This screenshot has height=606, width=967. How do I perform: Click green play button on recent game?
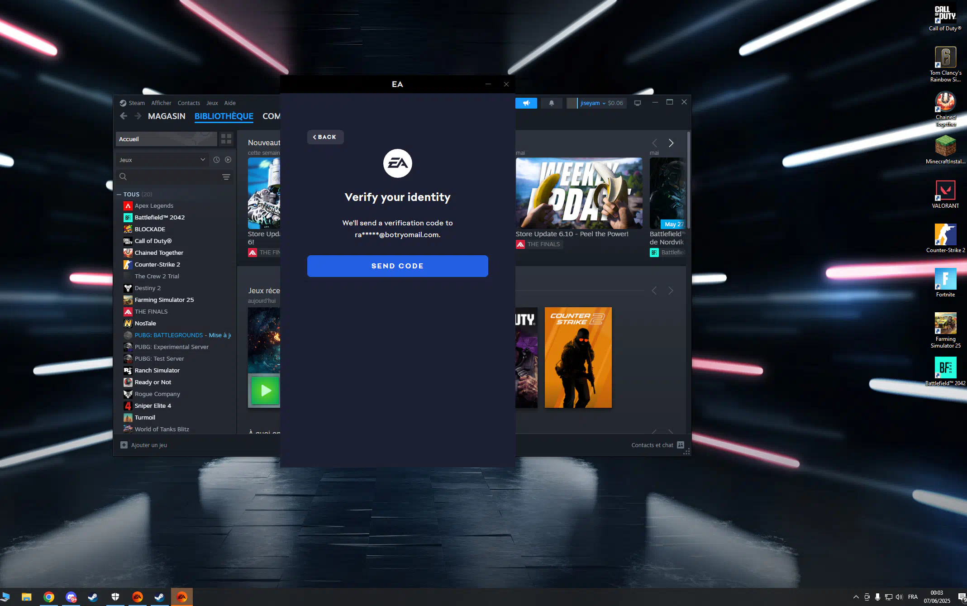[x=266, y=391]
